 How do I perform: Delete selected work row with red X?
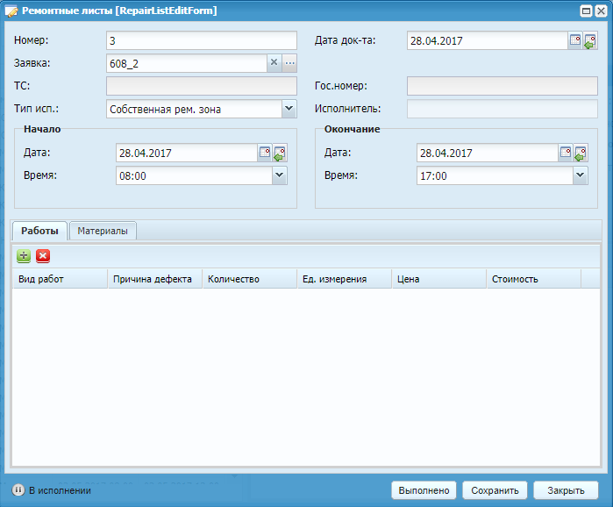(x=43, y=256)
